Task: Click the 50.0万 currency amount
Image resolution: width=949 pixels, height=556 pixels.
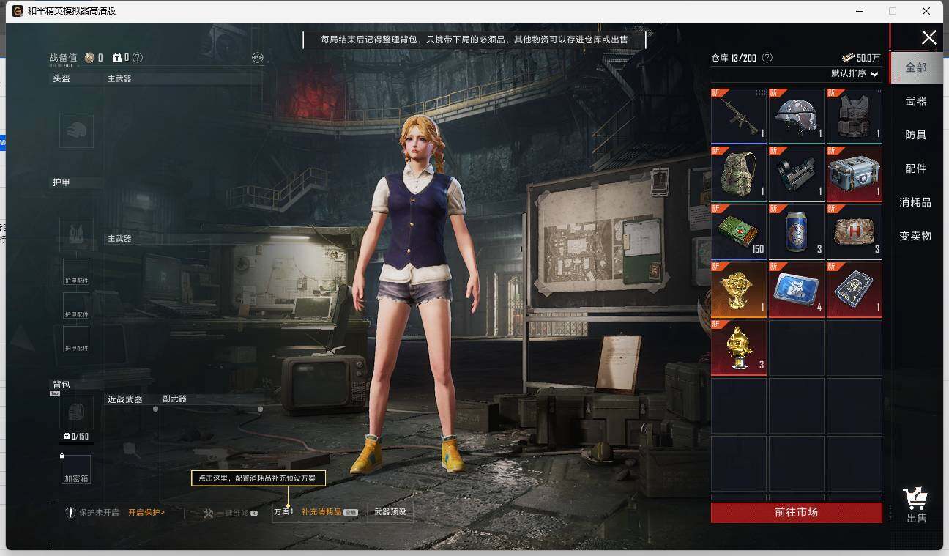Action: [868, 58]
